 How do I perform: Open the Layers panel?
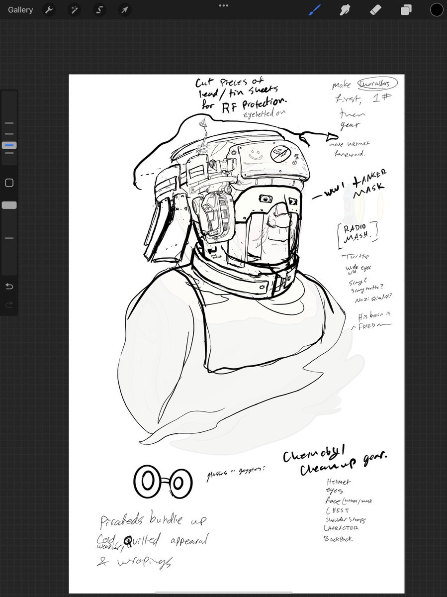pos(406,9)
